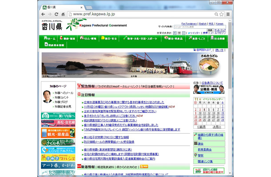This screenshot has height=177, width=271.
Task: Open a new tab next to the 香川県 tab
Action: pos(89,8)
